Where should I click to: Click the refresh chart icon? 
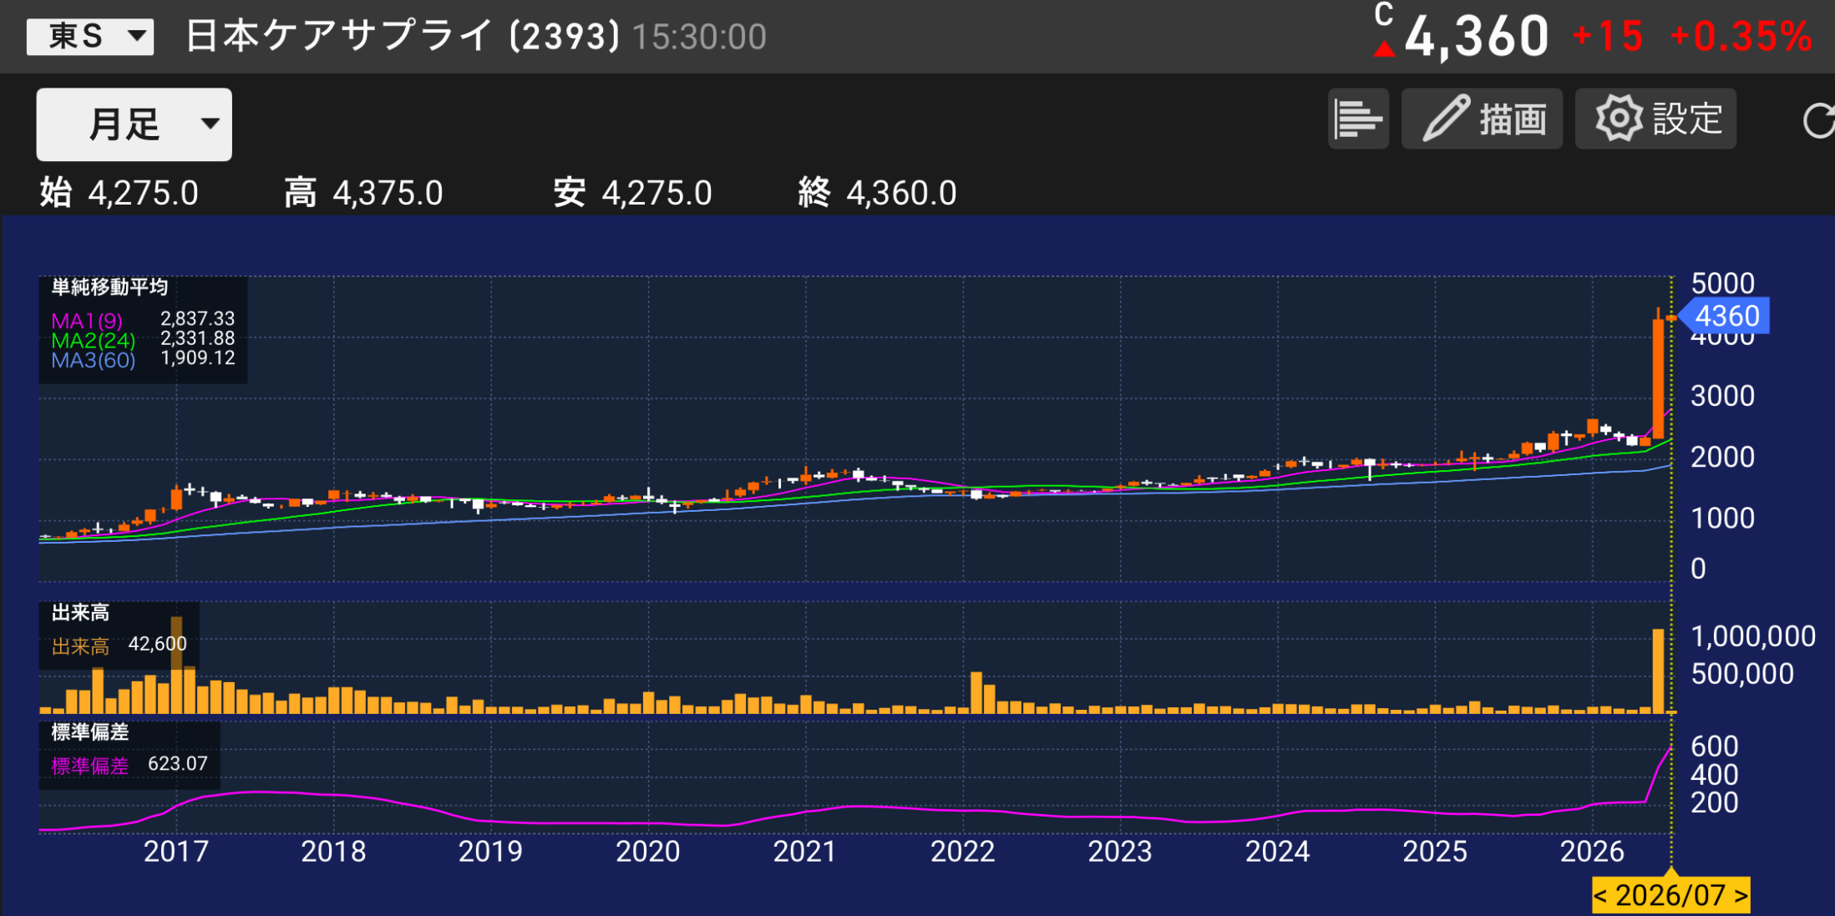(x=1818, y=120)
